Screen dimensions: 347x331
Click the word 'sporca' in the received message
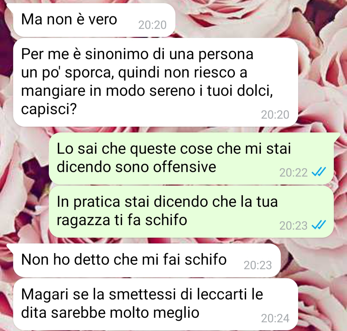pyautogui.click(x=88, y=73)
